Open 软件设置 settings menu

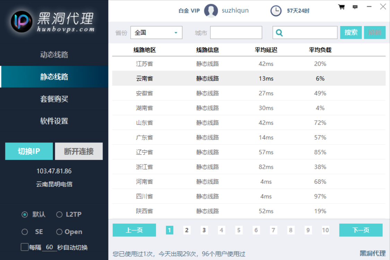click(x=54, y=121)
